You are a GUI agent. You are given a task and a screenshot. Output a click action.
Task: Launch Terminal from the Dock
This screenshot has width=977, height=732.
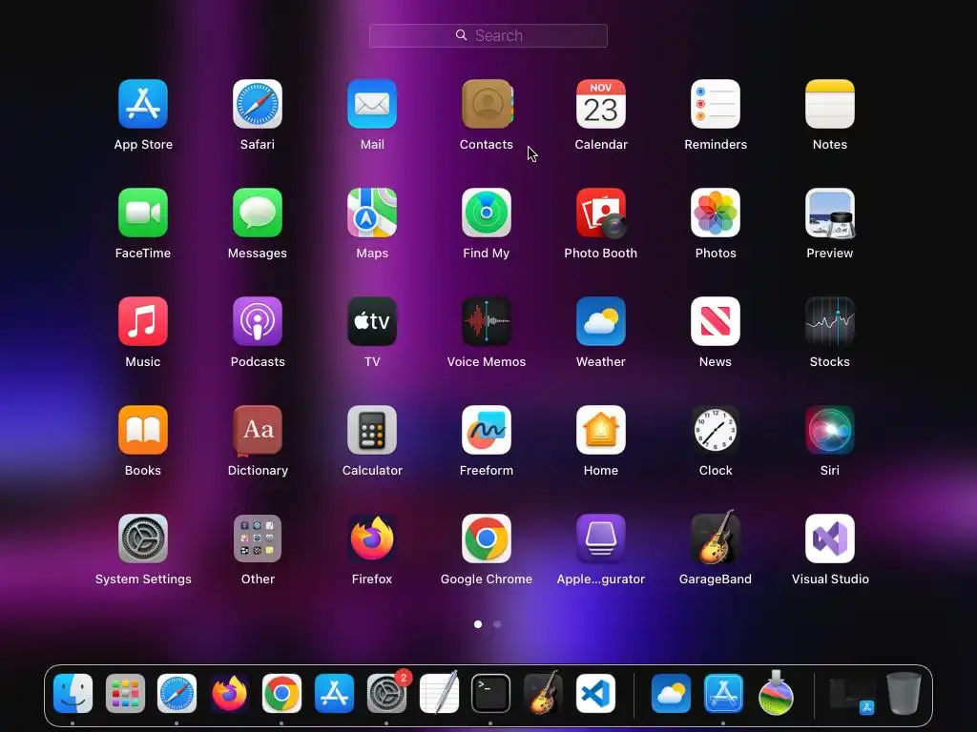pos(491,694)
